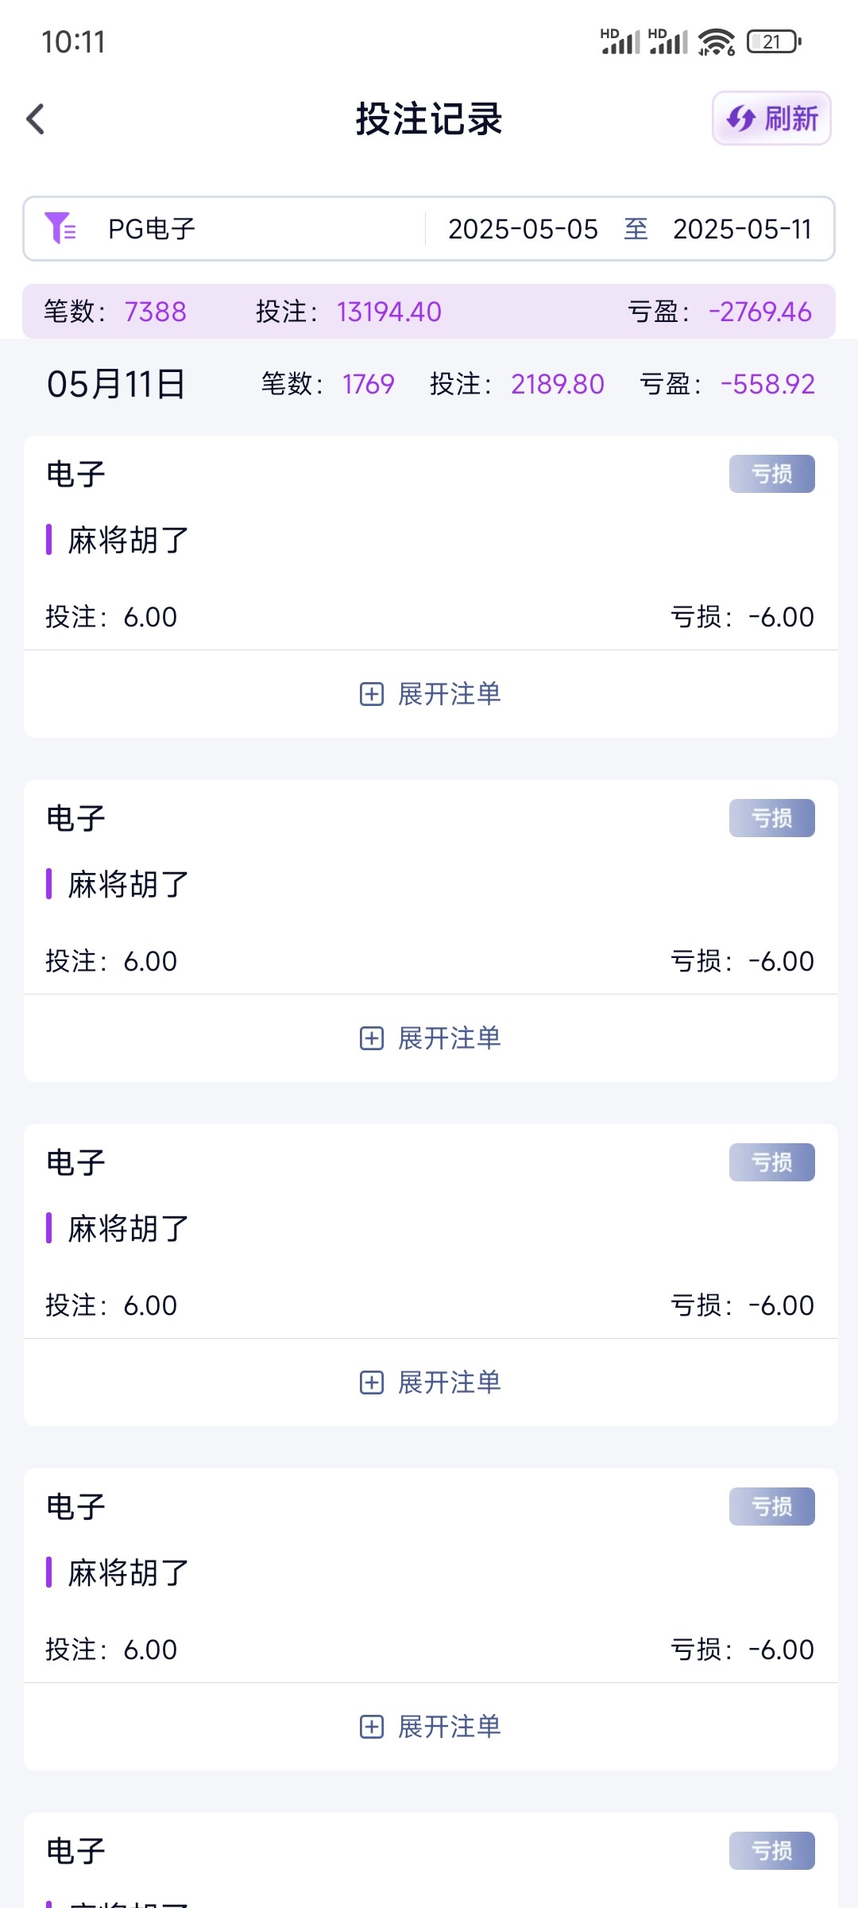Expand 展开注单 in the first record
858x1908 pixels.
pos(449,694)
